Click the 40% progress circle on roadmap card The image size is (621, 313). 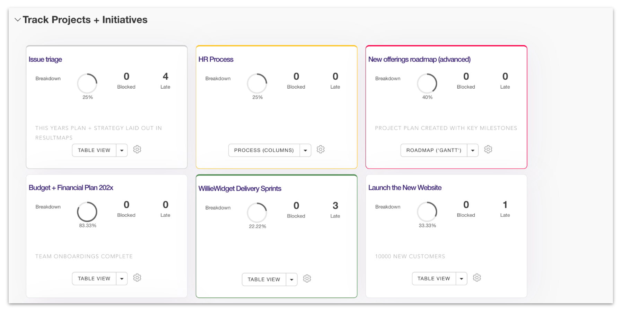(427, 83)
